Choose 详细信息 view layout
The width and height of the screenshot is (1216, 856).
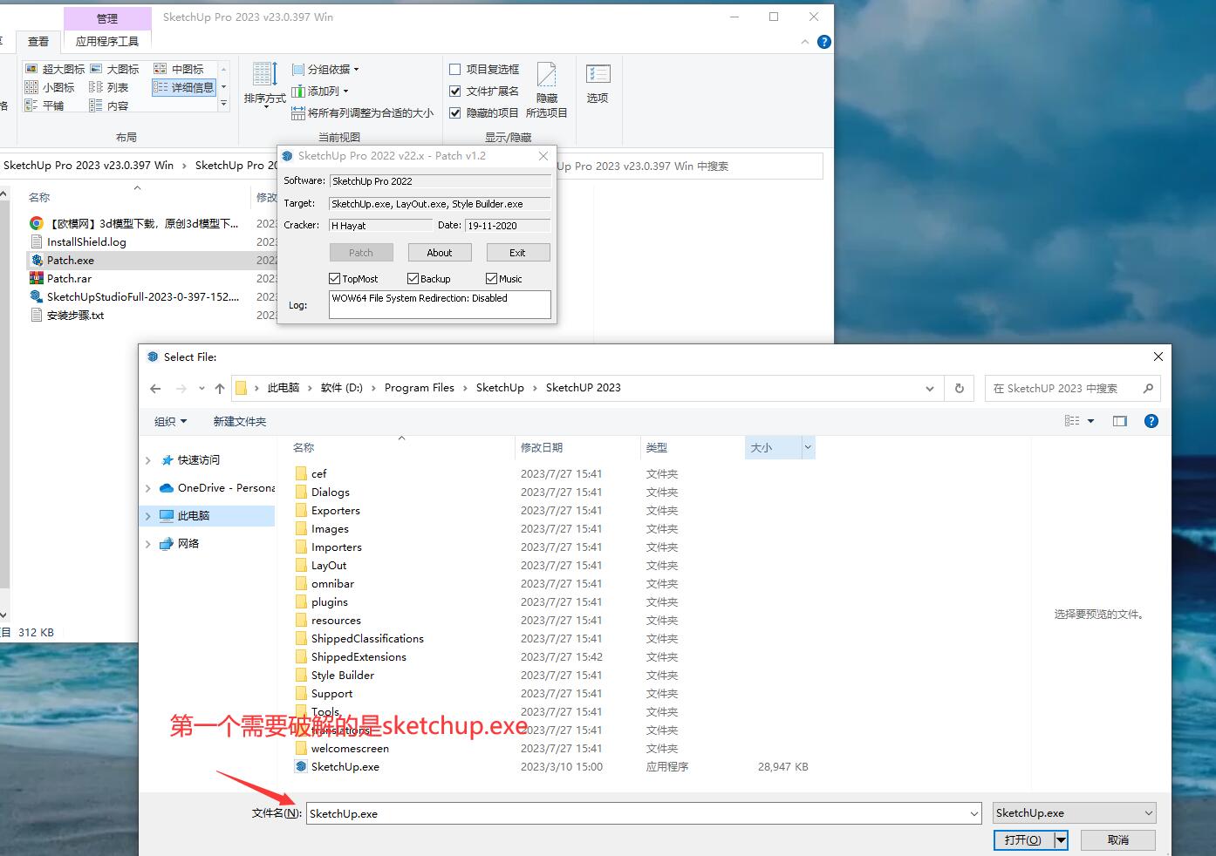184,87
